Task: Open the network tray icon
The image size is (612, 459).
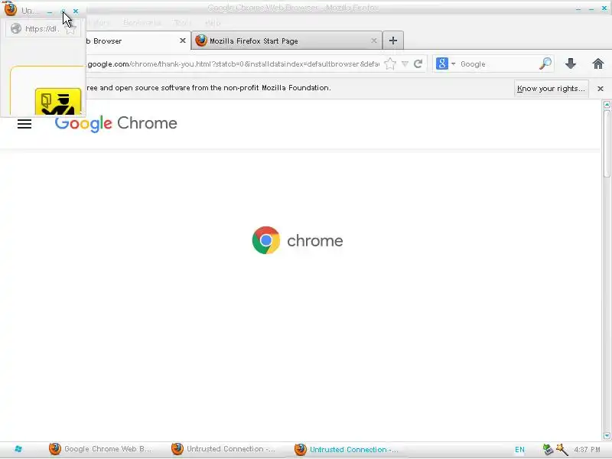Action: [548, 450]
